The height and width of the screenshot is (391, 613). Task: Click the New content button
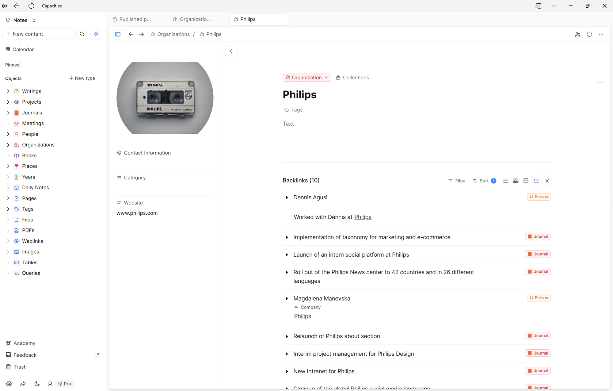[x=38, y=34]
